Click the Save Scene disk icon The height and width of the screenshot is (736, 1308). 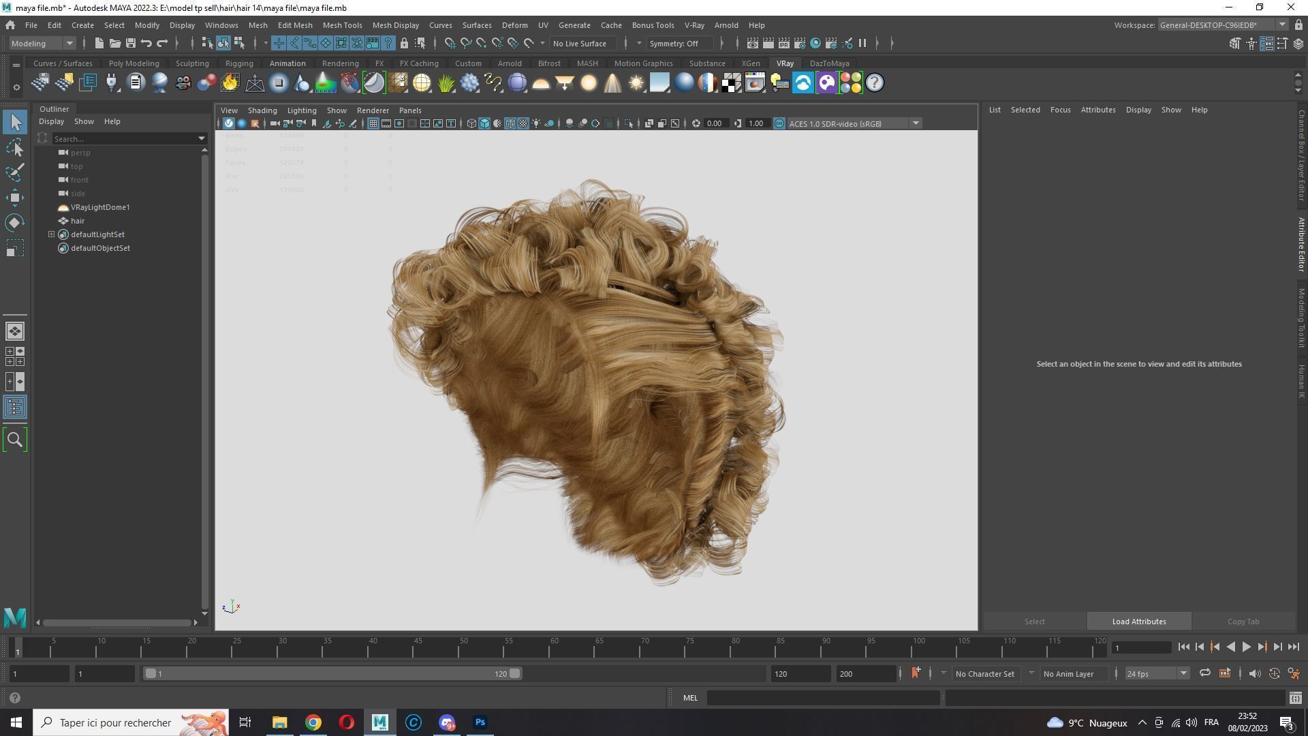click(x=131, y=43)
